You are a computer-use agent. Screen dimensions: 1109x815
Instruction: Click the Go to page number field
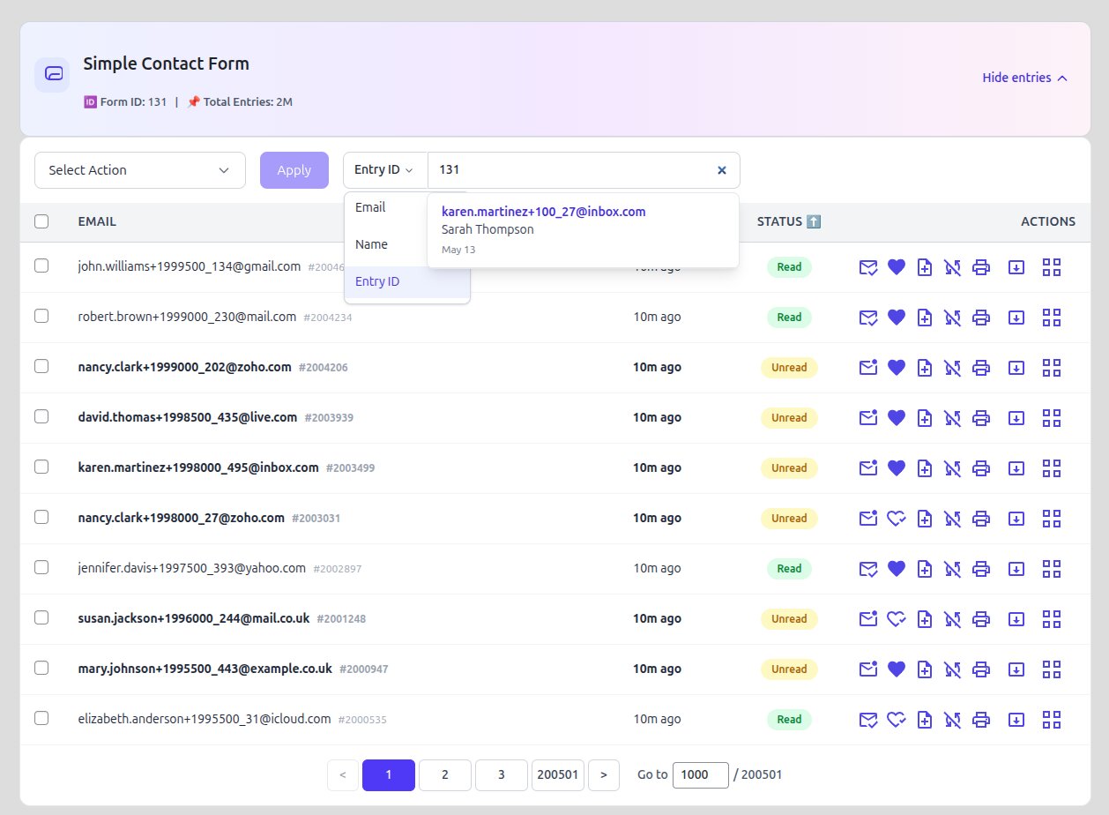coord(700,775)
